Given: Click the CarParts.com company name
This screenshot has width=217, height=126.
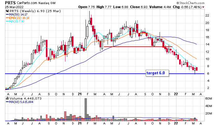Looking at the screenshot, I should 27,3.
